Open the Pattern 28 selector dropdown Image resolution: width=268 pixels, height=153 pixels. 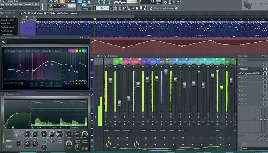(102, 8)
